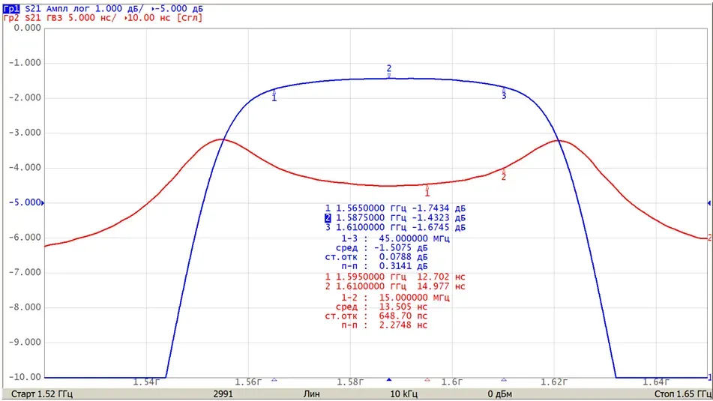Select marker row 3 1.6100000 ГГц -1.6745 дБ

point(395,227)
